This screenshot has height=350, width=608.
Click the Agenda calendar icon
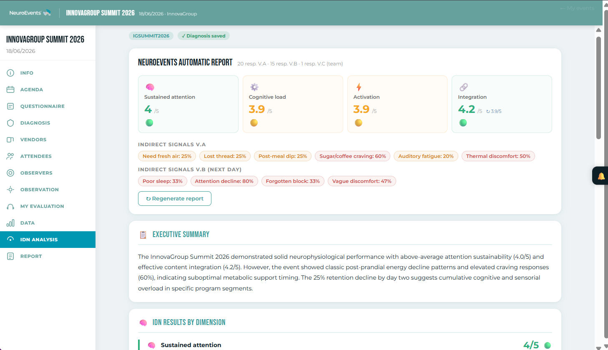(x=10, y=90)
